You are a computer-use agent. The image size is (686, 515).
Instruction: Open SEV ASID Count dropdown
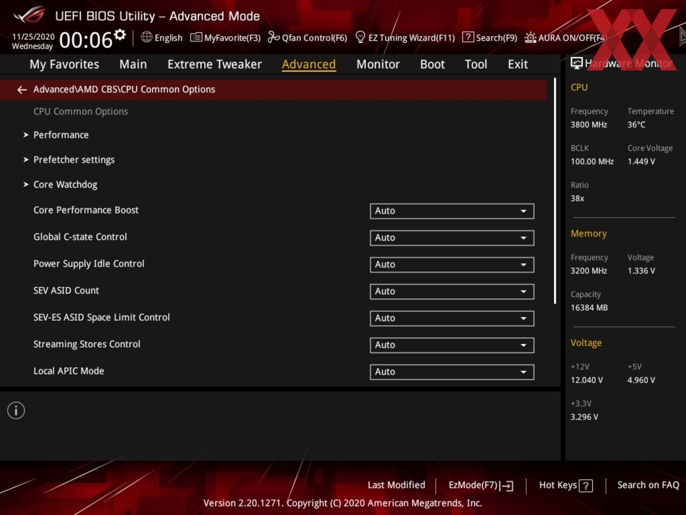(x=452, y=291)
